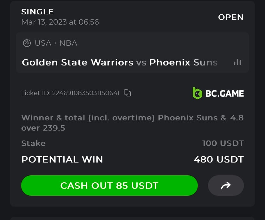
Task: Select the Golden State Warriors team name
Action: click(x=77, y=62)
